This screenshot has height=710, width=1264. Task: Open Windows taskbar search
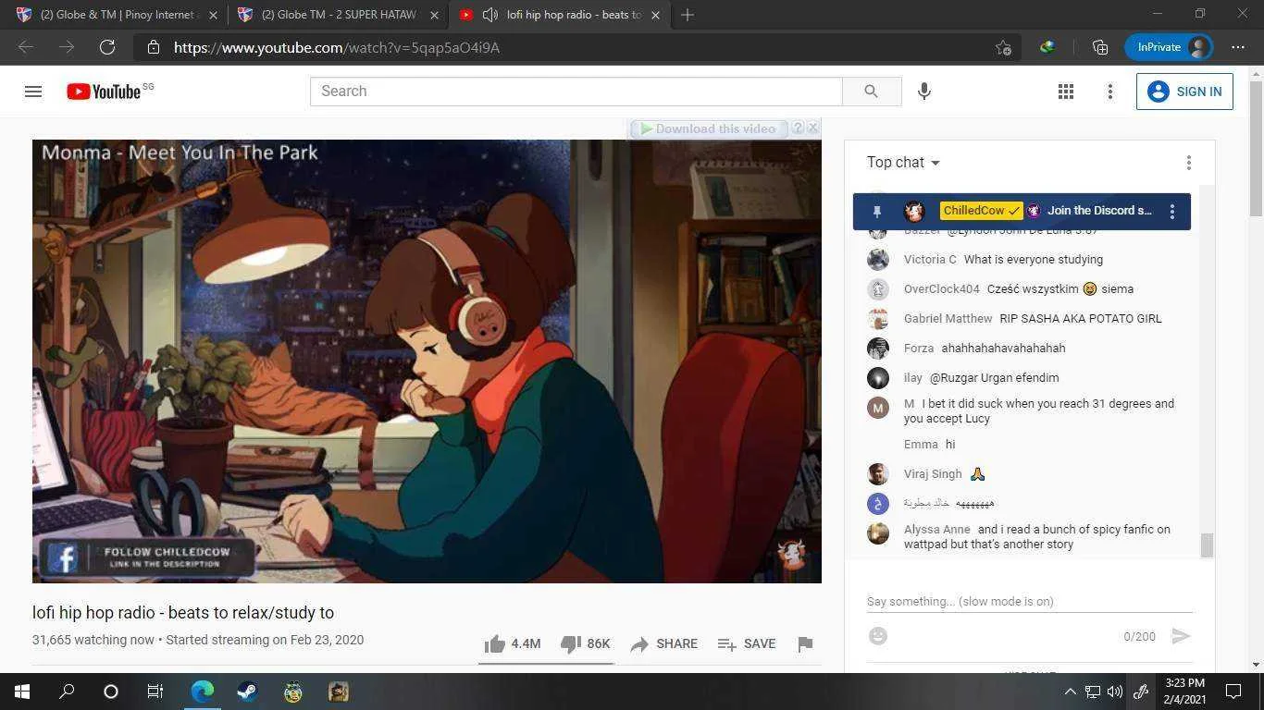(x=67, y=692)
